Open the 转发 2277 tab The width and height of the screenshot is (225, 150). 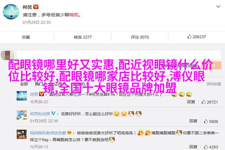coord(82,37)
